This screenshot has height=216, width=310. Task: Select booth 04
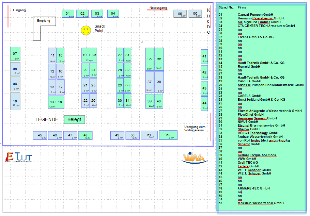coord(113,14)
